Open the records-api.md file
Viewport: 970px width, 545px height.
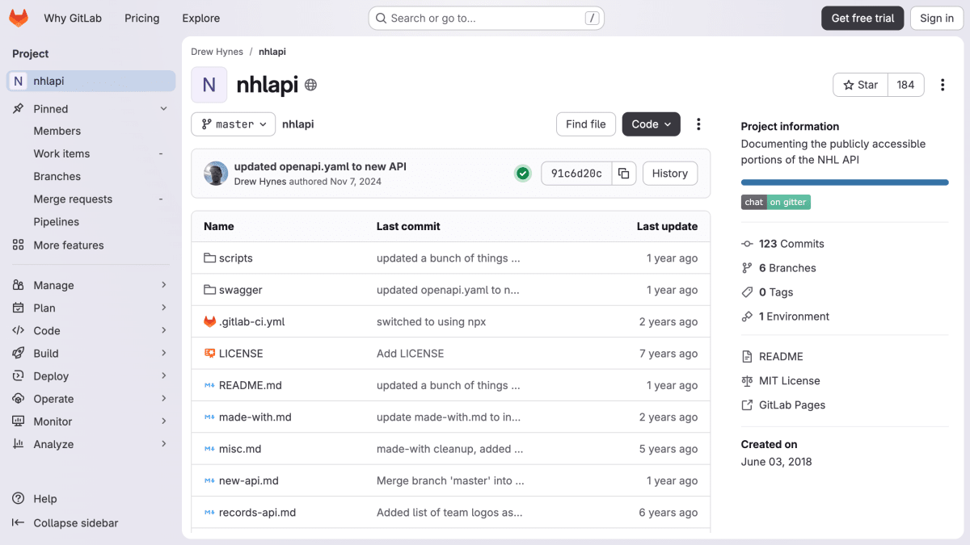coord(257,513)
